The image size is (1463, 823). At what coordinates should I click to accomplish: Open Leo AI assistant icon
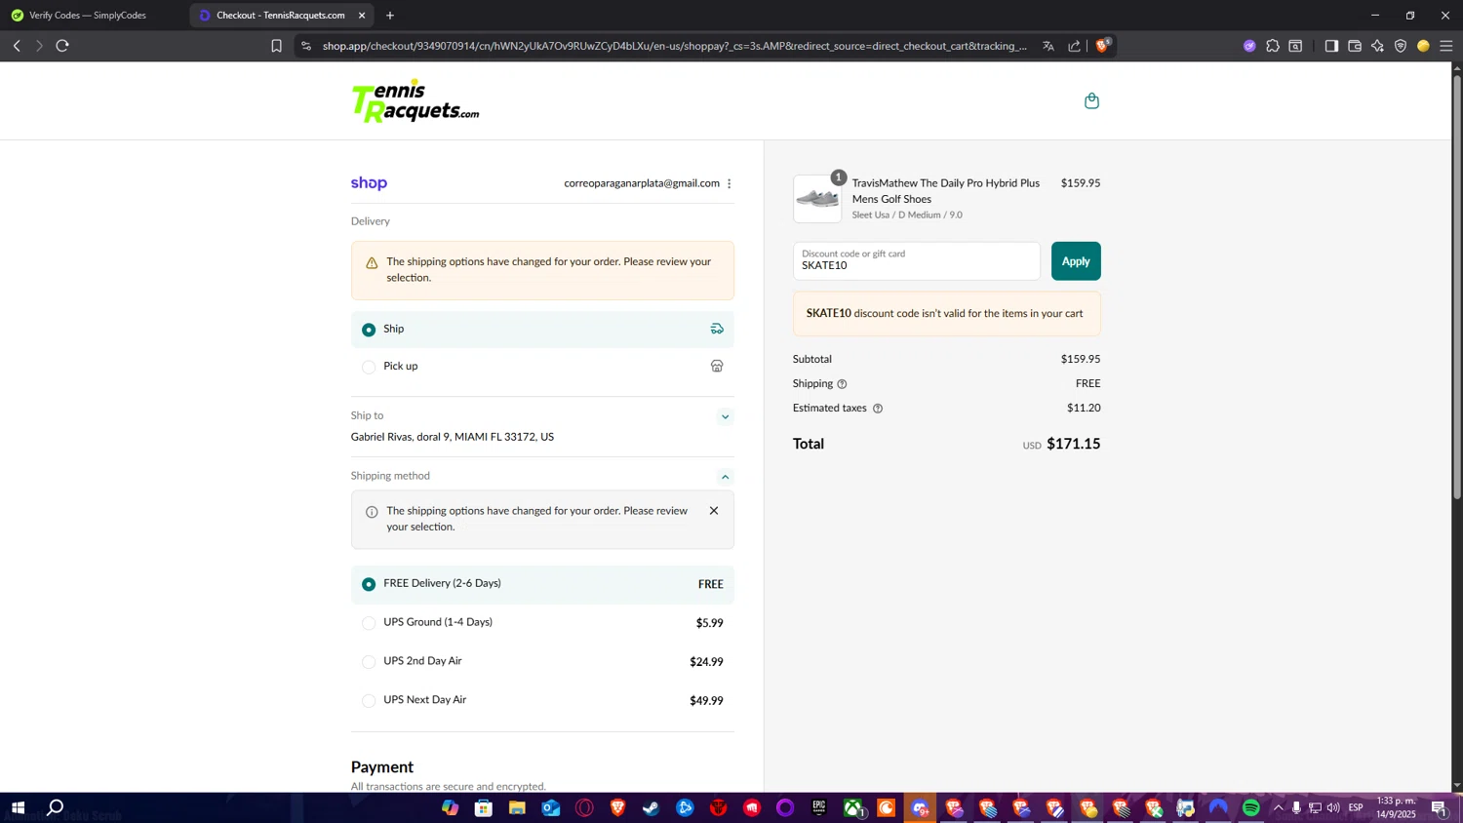click(1377, 46)
